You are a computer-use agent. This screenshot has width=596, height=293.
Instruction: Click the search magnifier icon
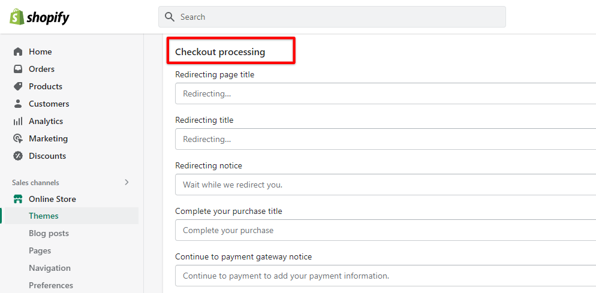(x=170, y=17)
